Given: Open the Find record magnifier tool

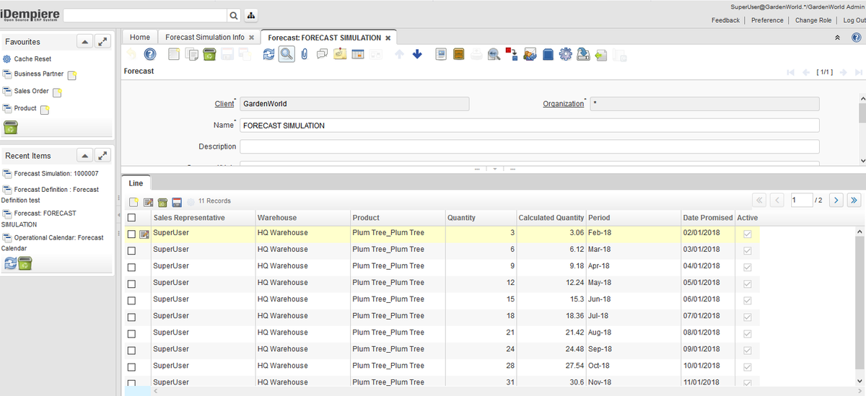Looking at the screenshot, I should tap(287, 54).
